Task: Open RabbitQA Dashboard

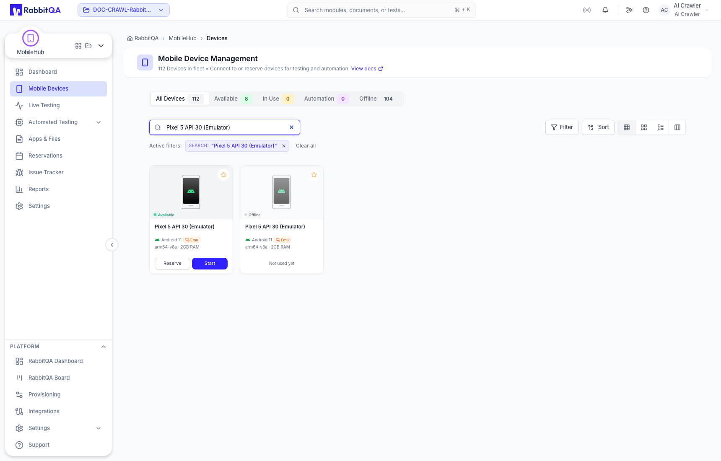Action: coord(58,361)
